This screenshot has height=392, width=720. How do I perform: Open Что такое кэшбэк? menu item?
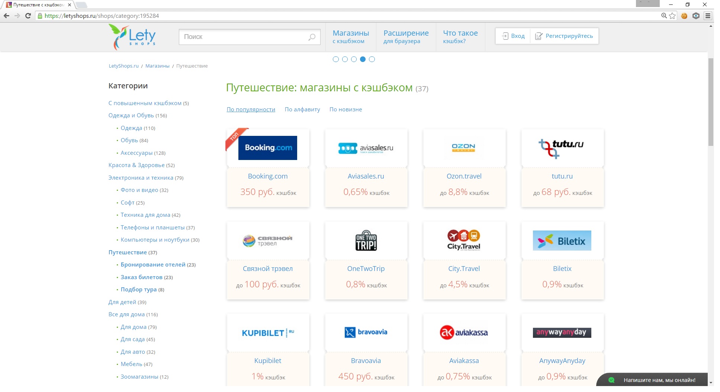[x=460, y=37]
